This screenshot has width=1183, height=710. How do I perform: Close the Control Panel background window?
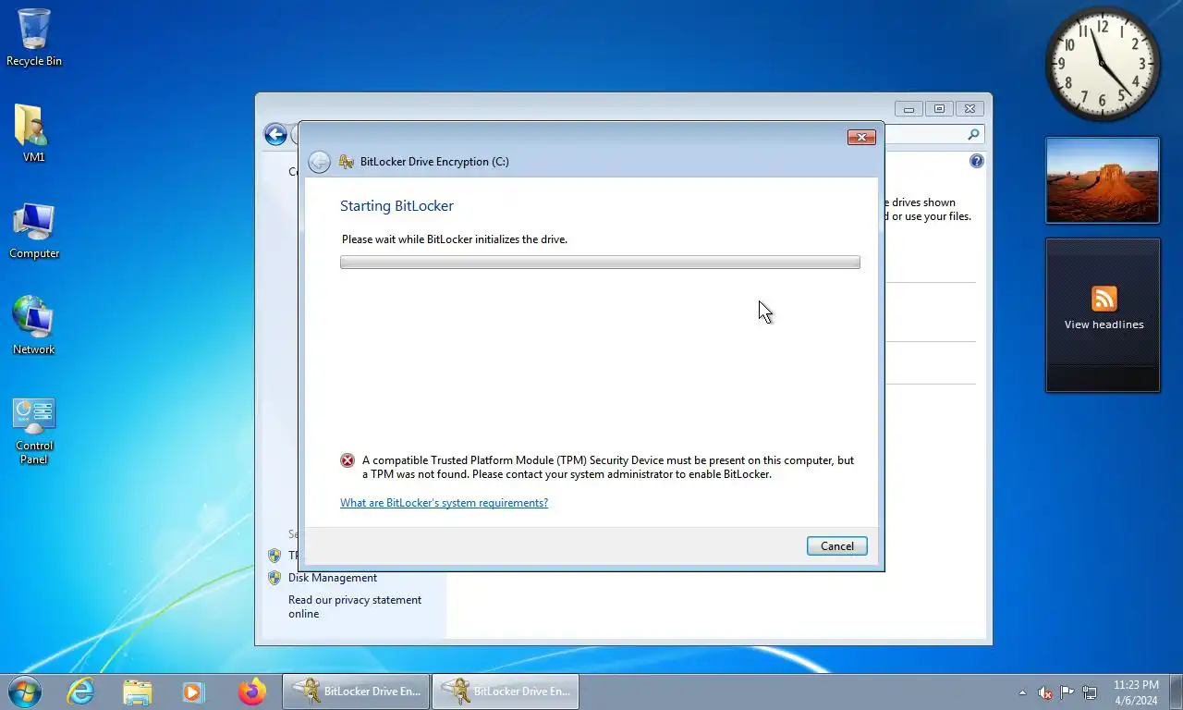[970, 108]
